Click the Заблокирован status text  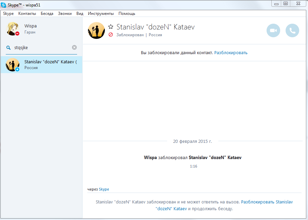coord(130,35)
